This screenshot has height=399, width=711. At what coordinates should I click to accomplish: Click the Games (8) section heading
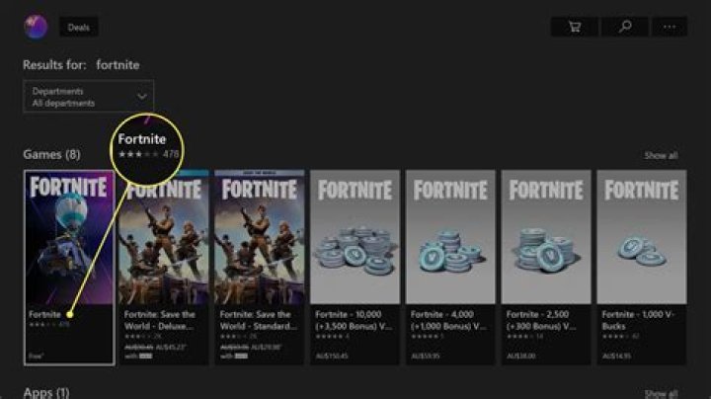[x=51, y=155]
